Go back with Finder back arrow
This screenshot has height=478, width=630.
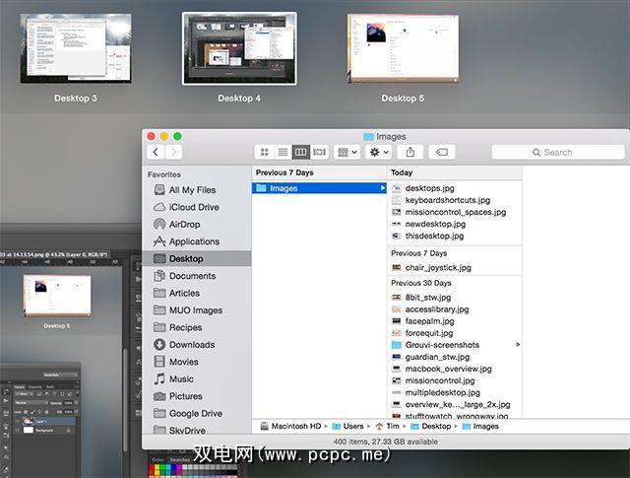(x=156, y=152)
